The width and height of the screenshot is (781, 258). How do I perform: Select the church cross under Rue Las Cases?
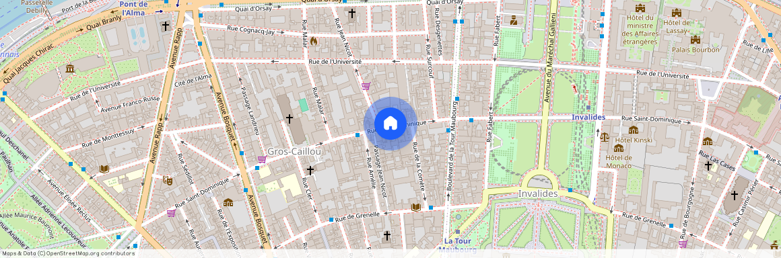click(x=708, y=165)
